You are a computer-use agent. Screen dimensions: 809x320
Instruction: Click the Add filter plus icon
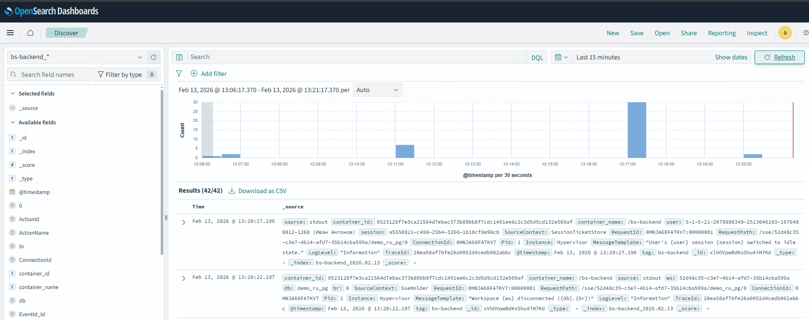[194, 73]
